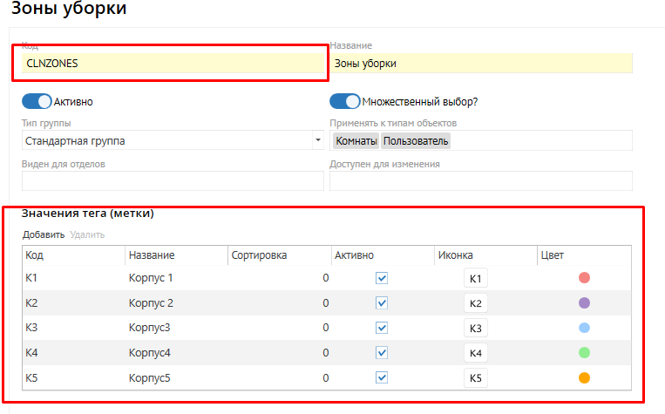Click the K5 icon badge

click(x=475, y=378)
